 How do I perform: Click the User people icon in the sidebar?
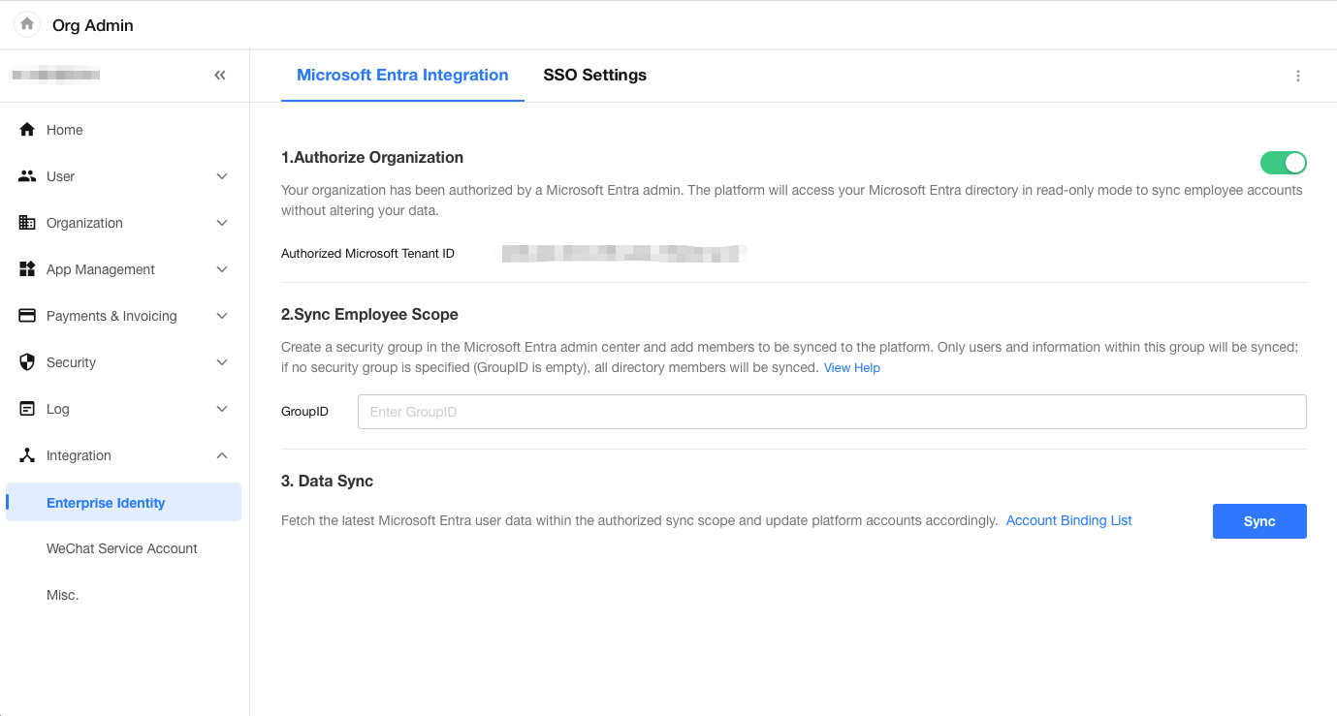27,176
